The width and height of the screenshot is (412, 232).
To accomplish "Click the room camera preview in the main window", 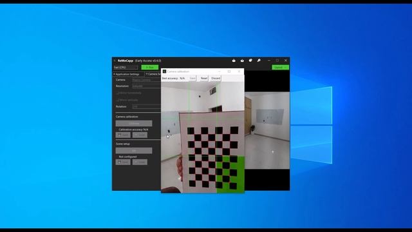I will 267,130.
